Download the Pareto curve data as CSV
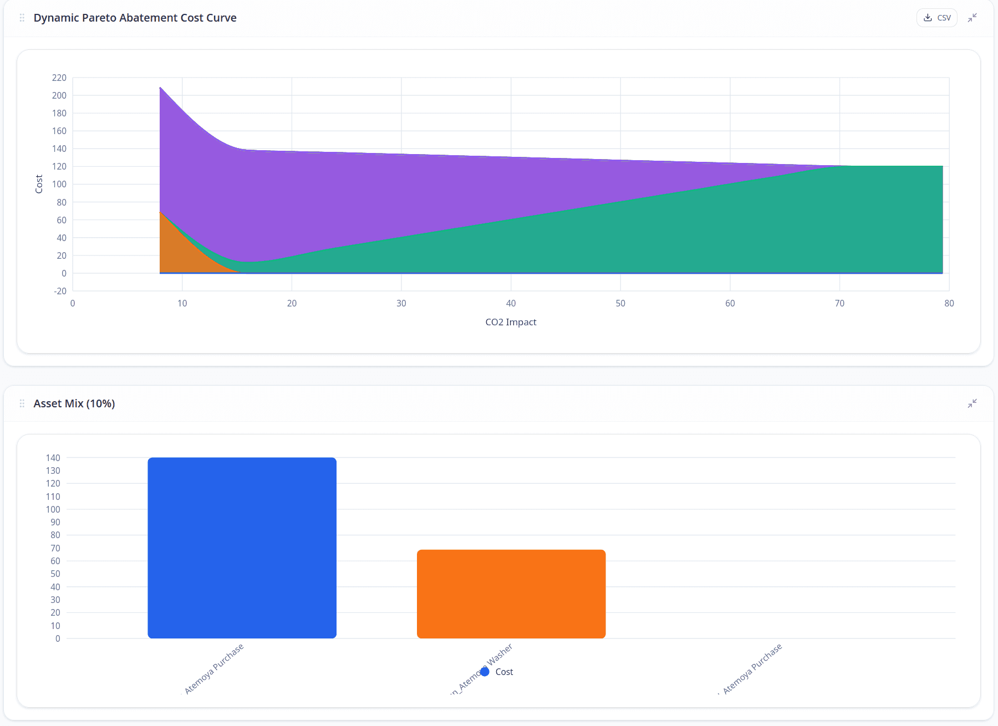 coord(936,18)
